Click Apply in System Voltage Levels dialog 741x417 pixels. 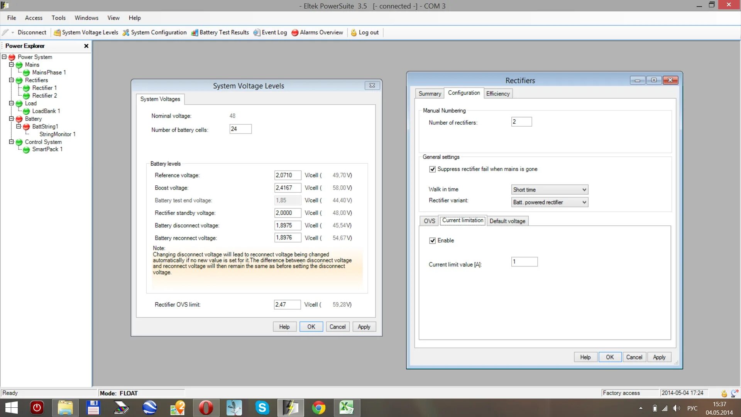point(364,327)
